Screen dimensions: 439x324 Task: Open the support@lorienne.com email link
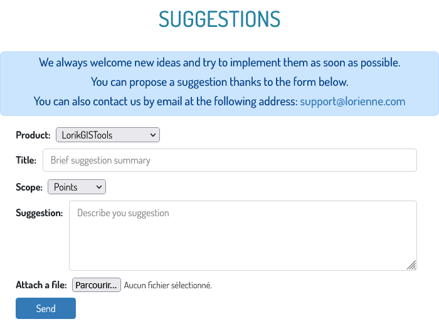point(352,102)
